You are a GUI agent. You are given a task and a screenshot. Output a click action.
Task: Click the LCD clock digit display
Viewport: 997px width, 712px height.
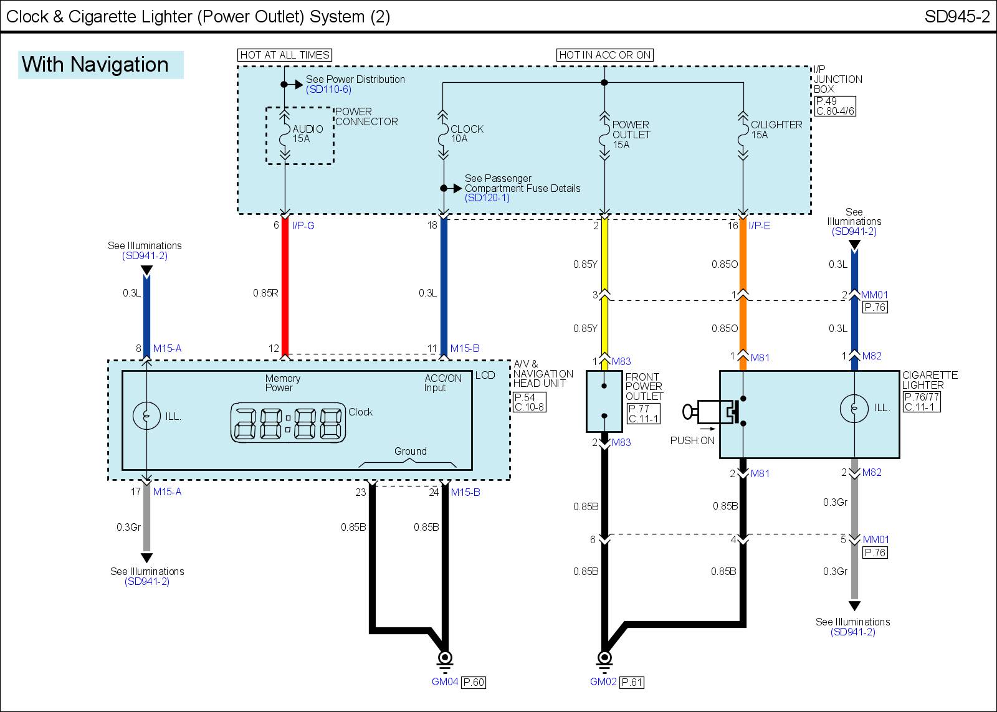[x=288, y=423]
